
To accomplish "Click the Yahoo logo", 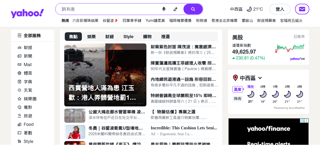I will tap(27, 13).
